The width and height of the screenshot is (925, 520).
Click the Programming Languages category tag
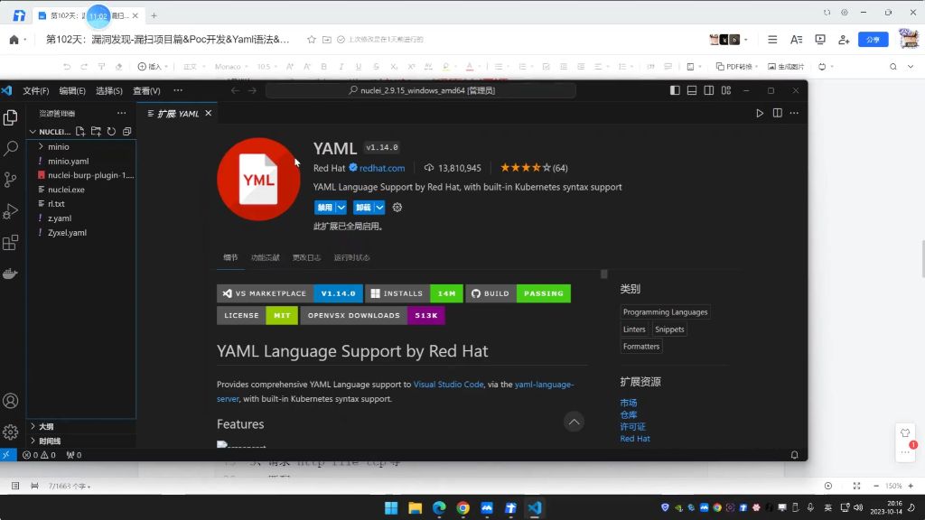[x=665, y=312]
